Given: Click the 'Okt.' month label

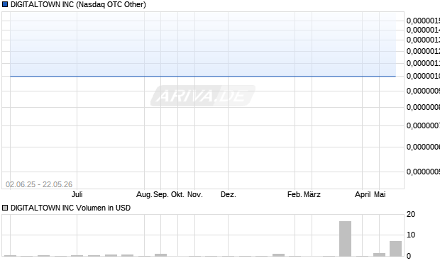Looking at the screenshot, I should 177,194.
